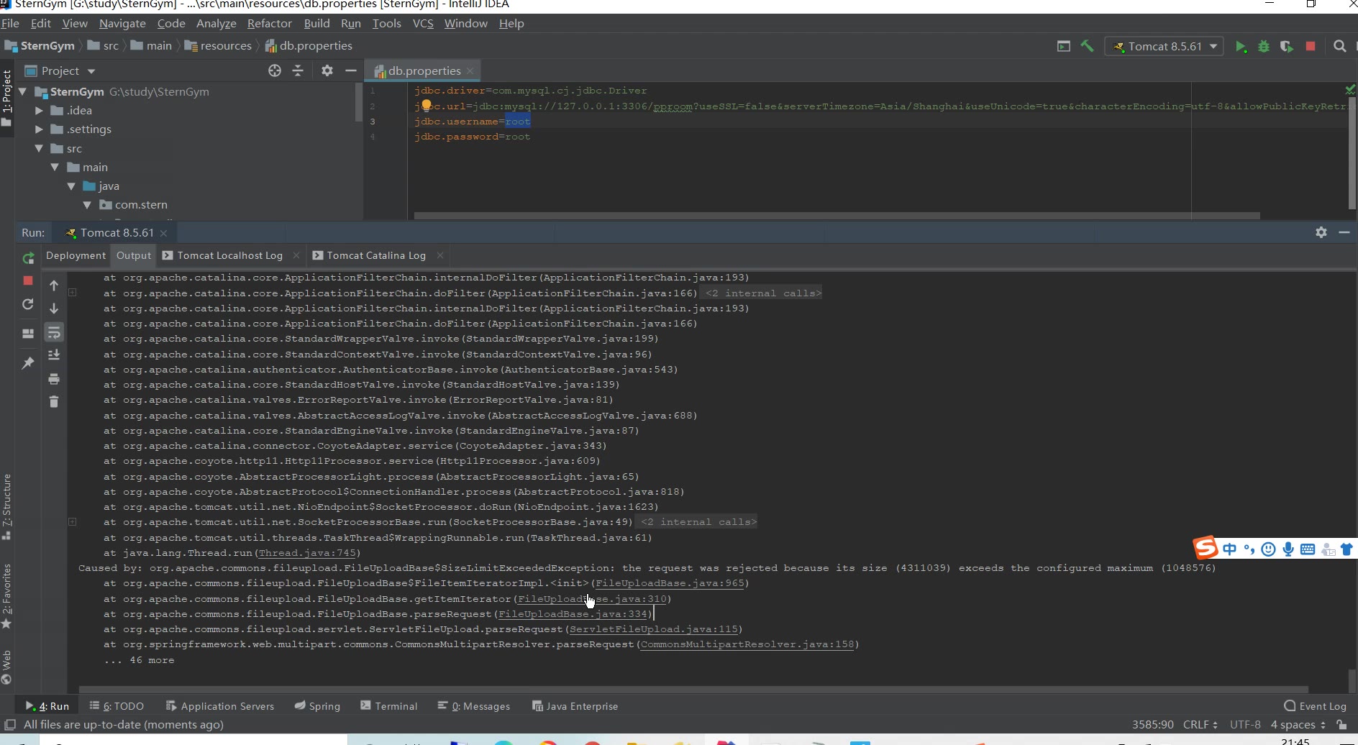The image size is (1358, 745).
Task: Switch to Output tab
Action: [134, 255]
